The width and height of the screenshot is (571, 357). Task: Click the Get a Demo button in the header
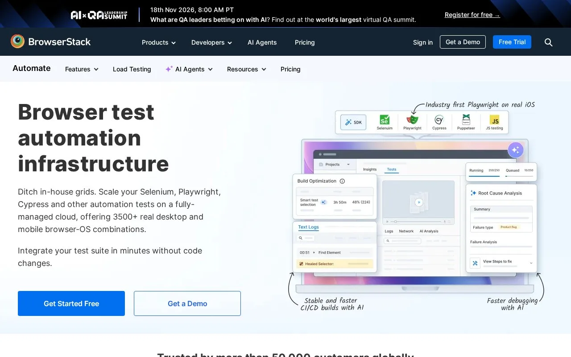(x=463, y=42)
